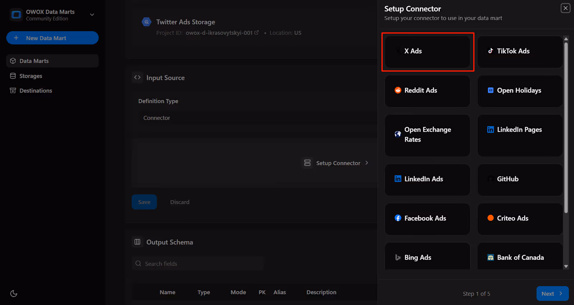
Task: Focus the Search fields input
Action: click(x=198, y=264)
